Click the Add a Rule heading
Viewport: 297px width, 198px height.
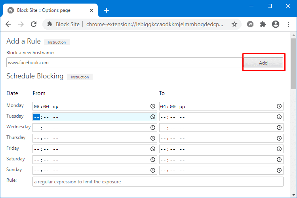(23, 41)
